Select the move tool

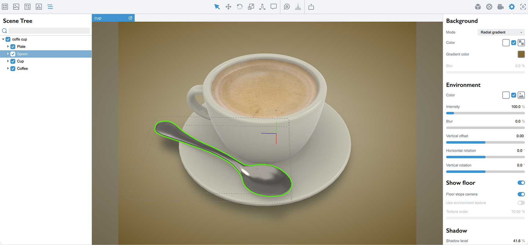228,7
